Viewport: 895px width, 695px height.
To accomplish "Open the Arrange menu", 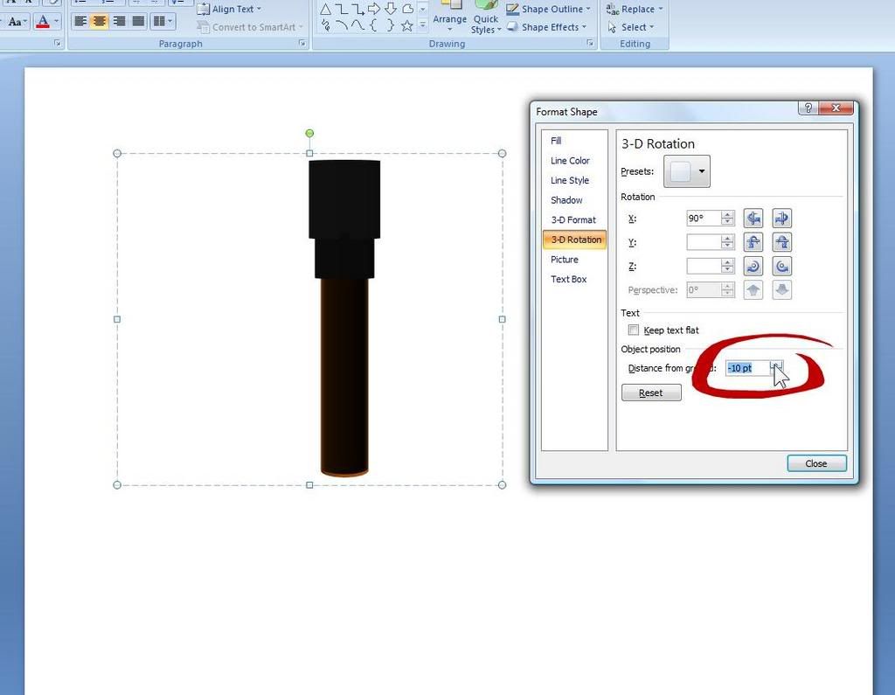I will [450, 17].
